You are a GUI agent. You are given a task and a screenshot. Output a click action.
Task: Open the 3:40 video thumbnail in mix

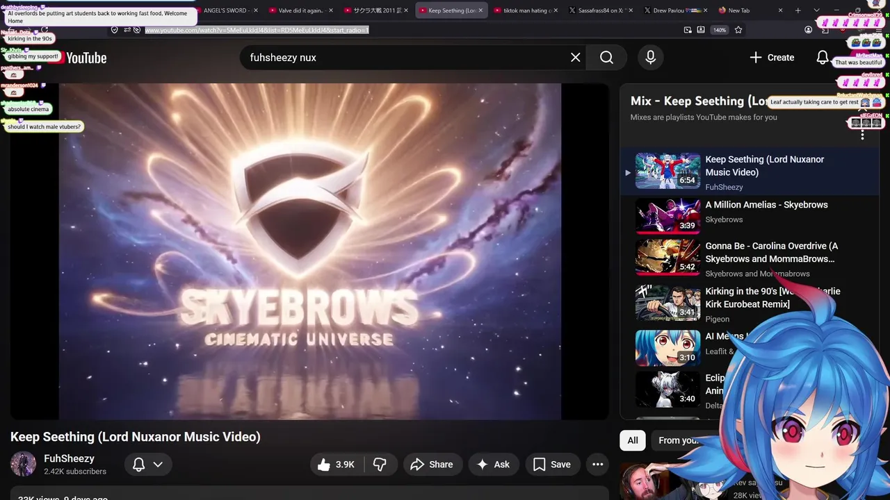point(667,389)
